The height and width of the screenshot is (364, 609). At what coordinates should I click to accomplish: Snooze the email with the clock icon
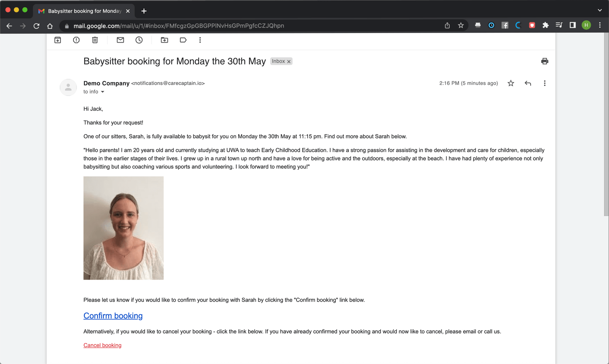(139, 40)
